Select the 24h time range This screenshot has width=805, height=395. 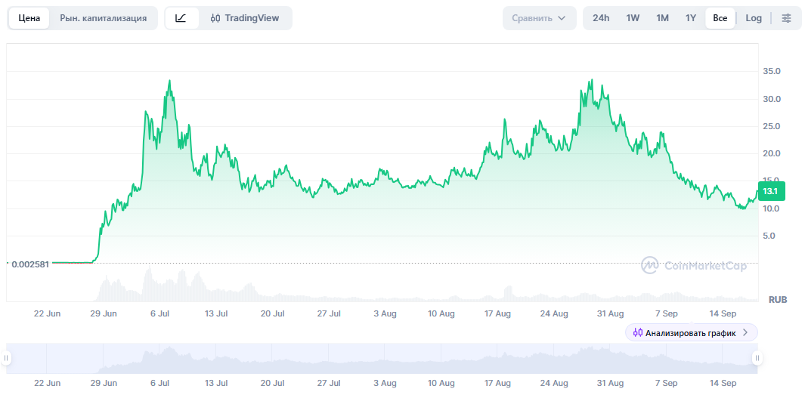pos(601,18)
